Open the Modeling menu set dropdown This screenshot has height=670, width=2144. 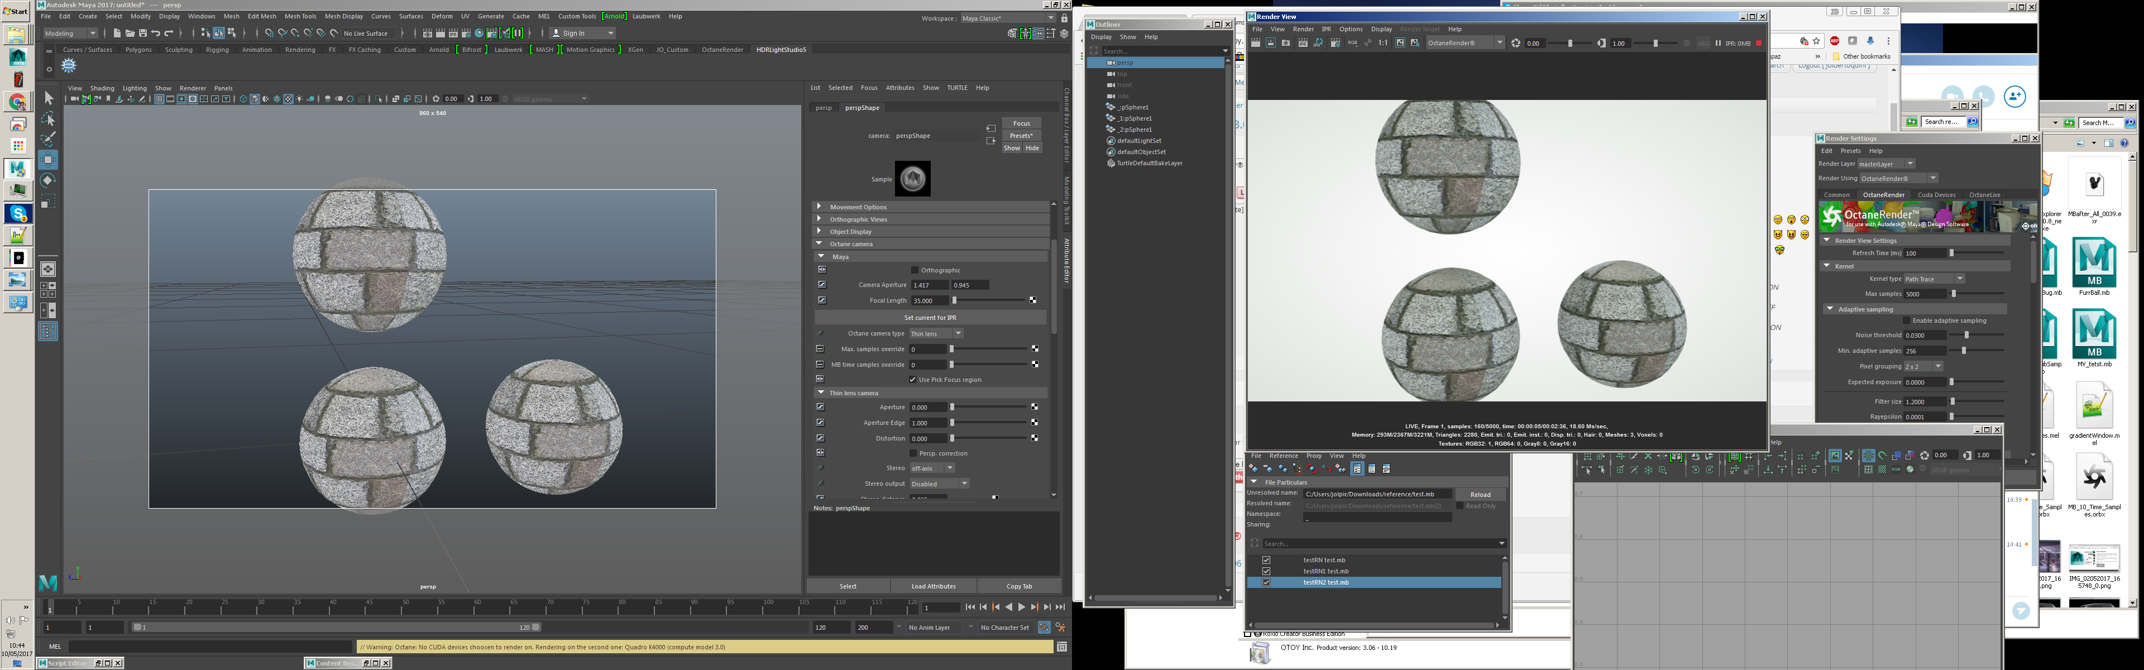[x=70, y=33]
